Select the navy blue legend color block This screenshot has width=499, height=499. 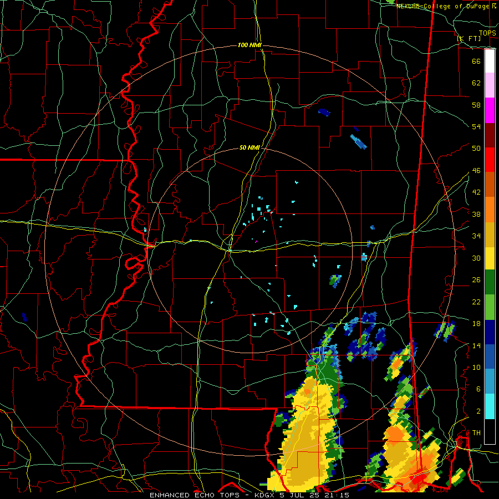[490, 332]
